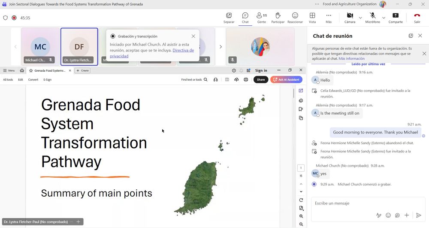Share screen with the Comparte button
Viewport: 429px width, 228px height.
396,18
